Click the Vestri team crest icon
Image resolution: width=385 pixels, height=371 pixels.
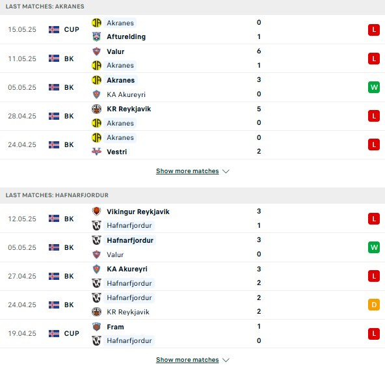click(96, 152)
